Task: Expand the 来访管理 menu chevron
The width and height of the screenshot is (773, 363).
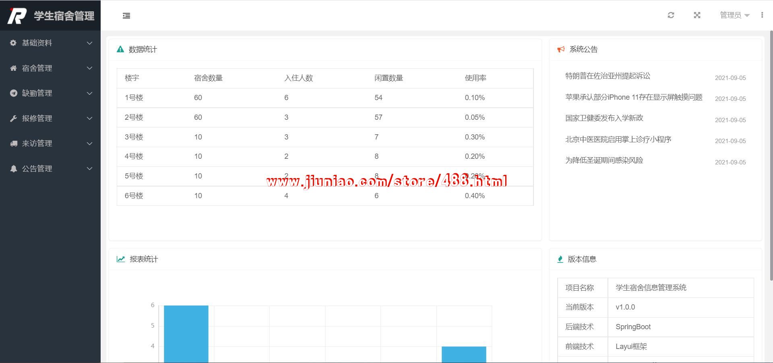Action: click(x=90, y=144)
